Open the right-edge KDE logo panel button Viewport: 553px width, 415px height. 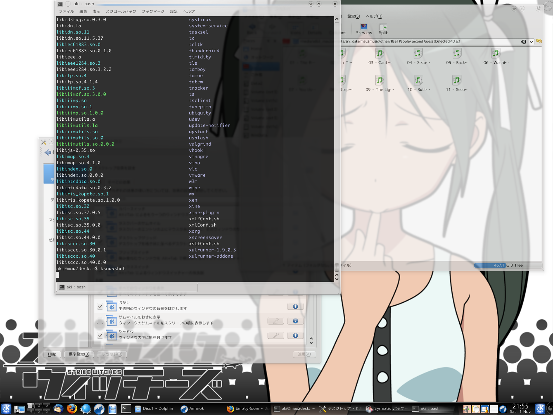(x=540, y=409)
